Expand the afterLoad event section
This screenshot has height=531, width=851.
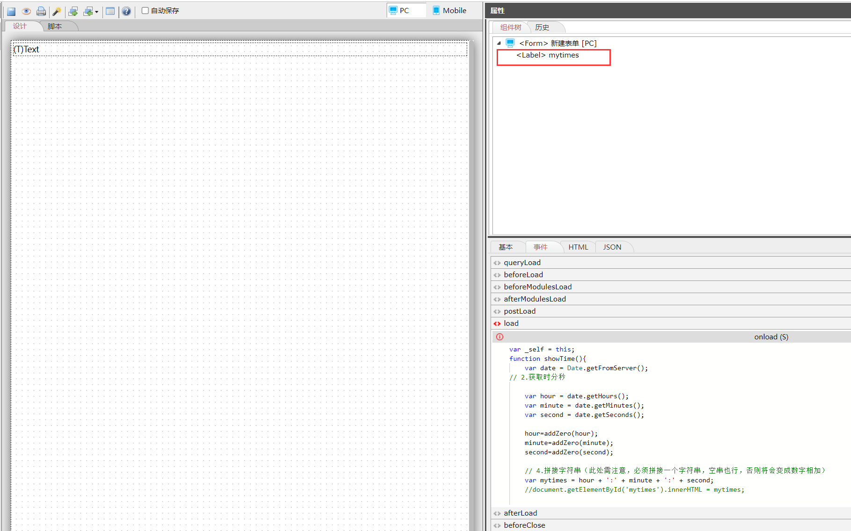click(520, 513)
